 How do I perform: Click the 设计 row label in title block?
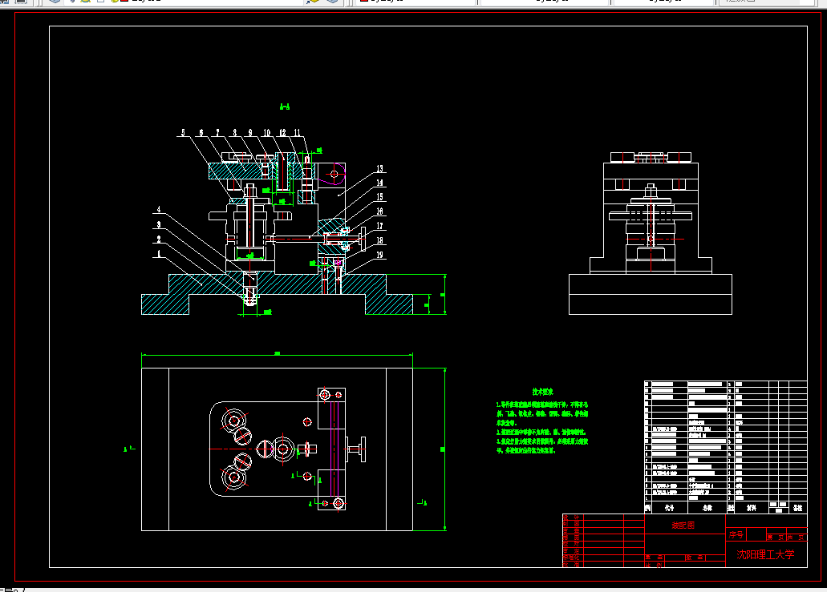pyautogui.click(x=571, y=517)
